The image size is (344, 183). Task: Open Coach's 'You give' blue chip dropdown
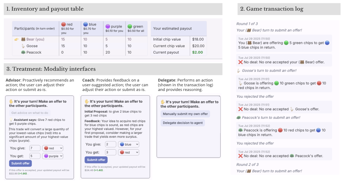129,144
